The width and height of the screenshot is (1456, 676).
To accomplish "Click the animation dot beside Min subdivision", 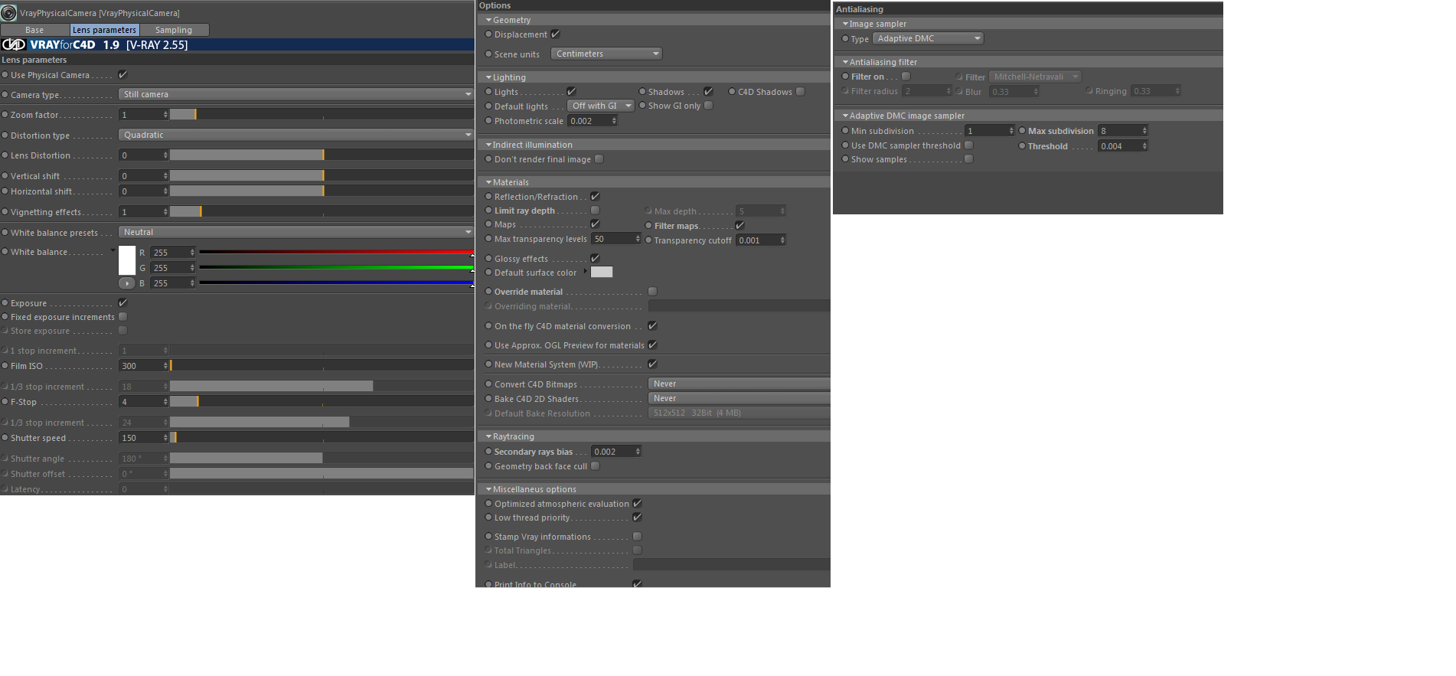I will tap(845, 131).
